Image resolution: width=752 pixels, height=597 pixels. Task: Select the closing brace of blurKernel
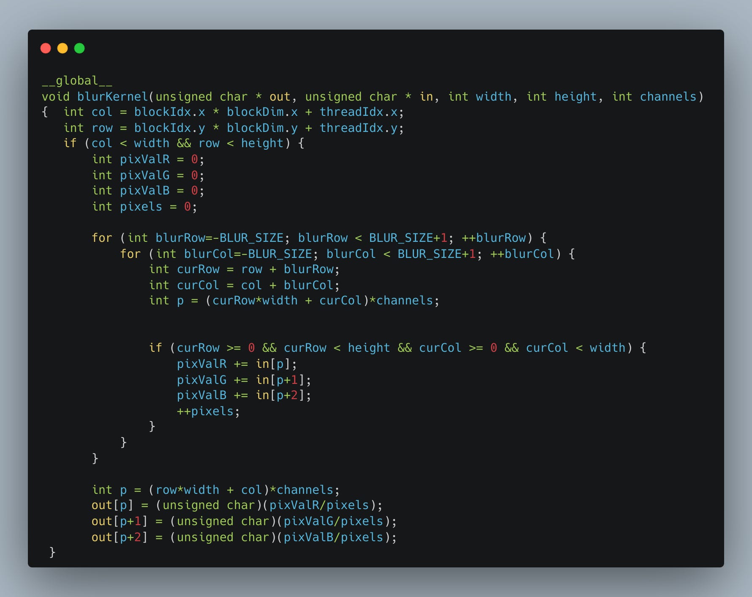tap(52, 553)
